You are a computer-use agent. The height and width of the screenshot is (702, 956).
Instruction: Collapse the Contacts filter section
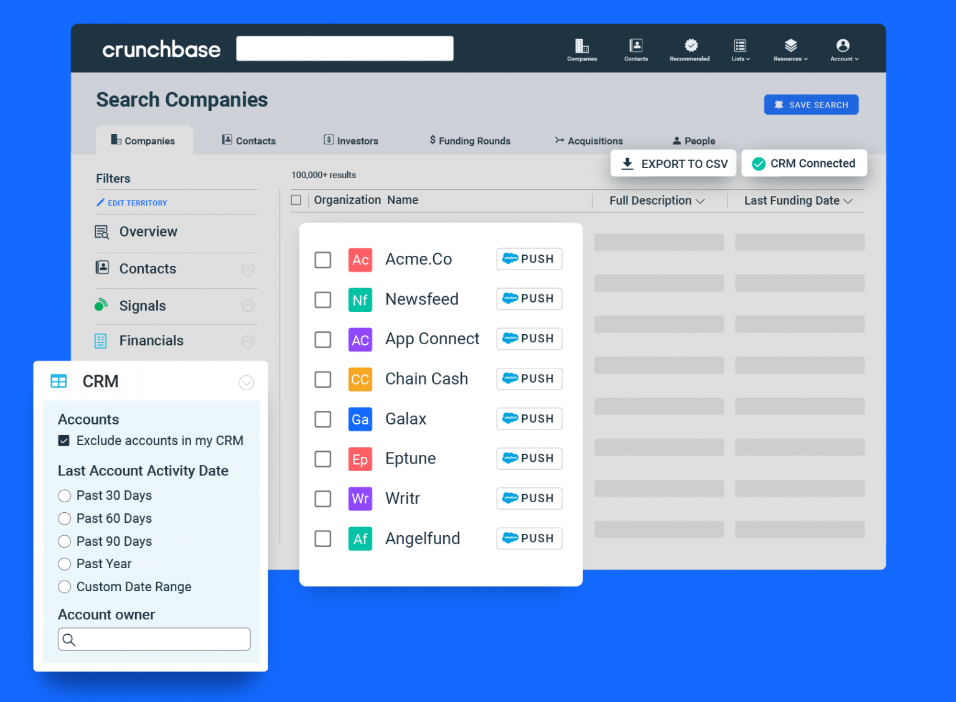[x=248, y=269]
